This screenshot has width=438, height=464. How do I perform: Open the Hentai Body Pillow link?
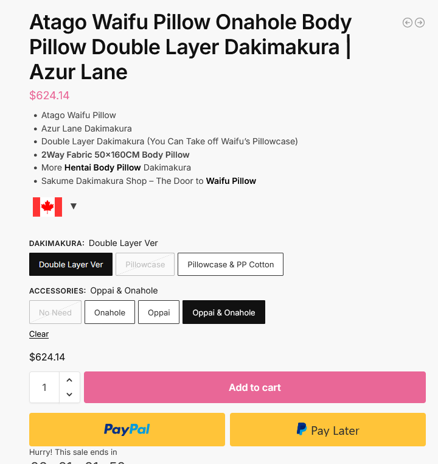(x=103, y=167)
